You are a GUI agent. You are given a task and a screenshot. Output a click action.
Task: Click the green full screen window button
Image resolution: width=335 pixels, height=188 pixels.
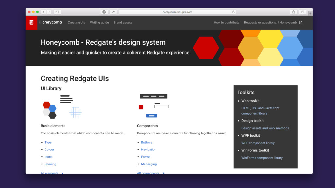coord(37,12)
